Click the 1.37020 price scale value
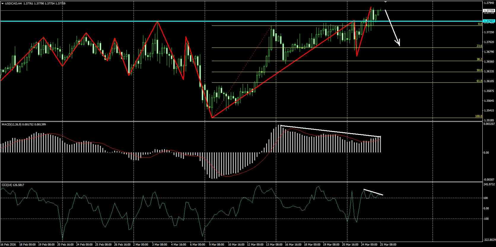The image size is (496, 247). point(489,42)
